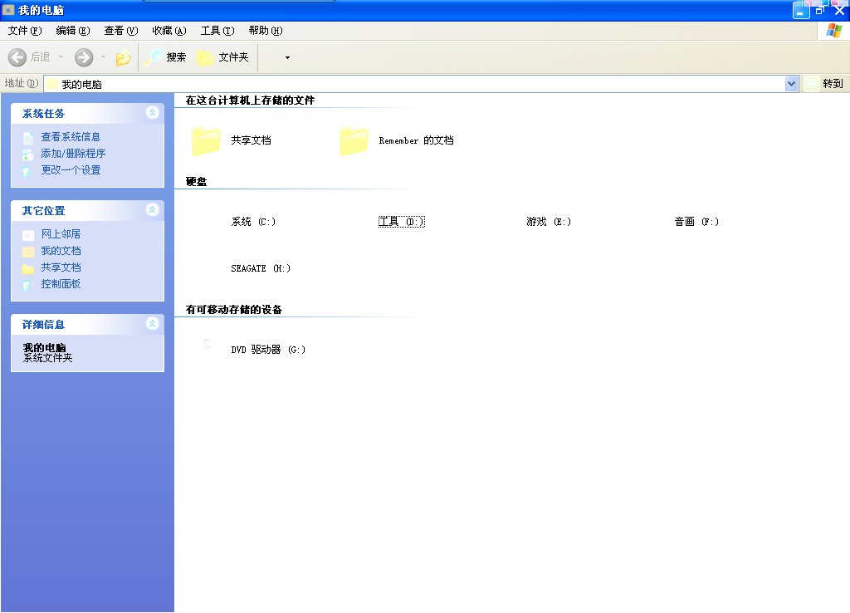Collapse the 系统任务 panel chevron
Viewport: 850px width, 613px height.
click(153, 113)
